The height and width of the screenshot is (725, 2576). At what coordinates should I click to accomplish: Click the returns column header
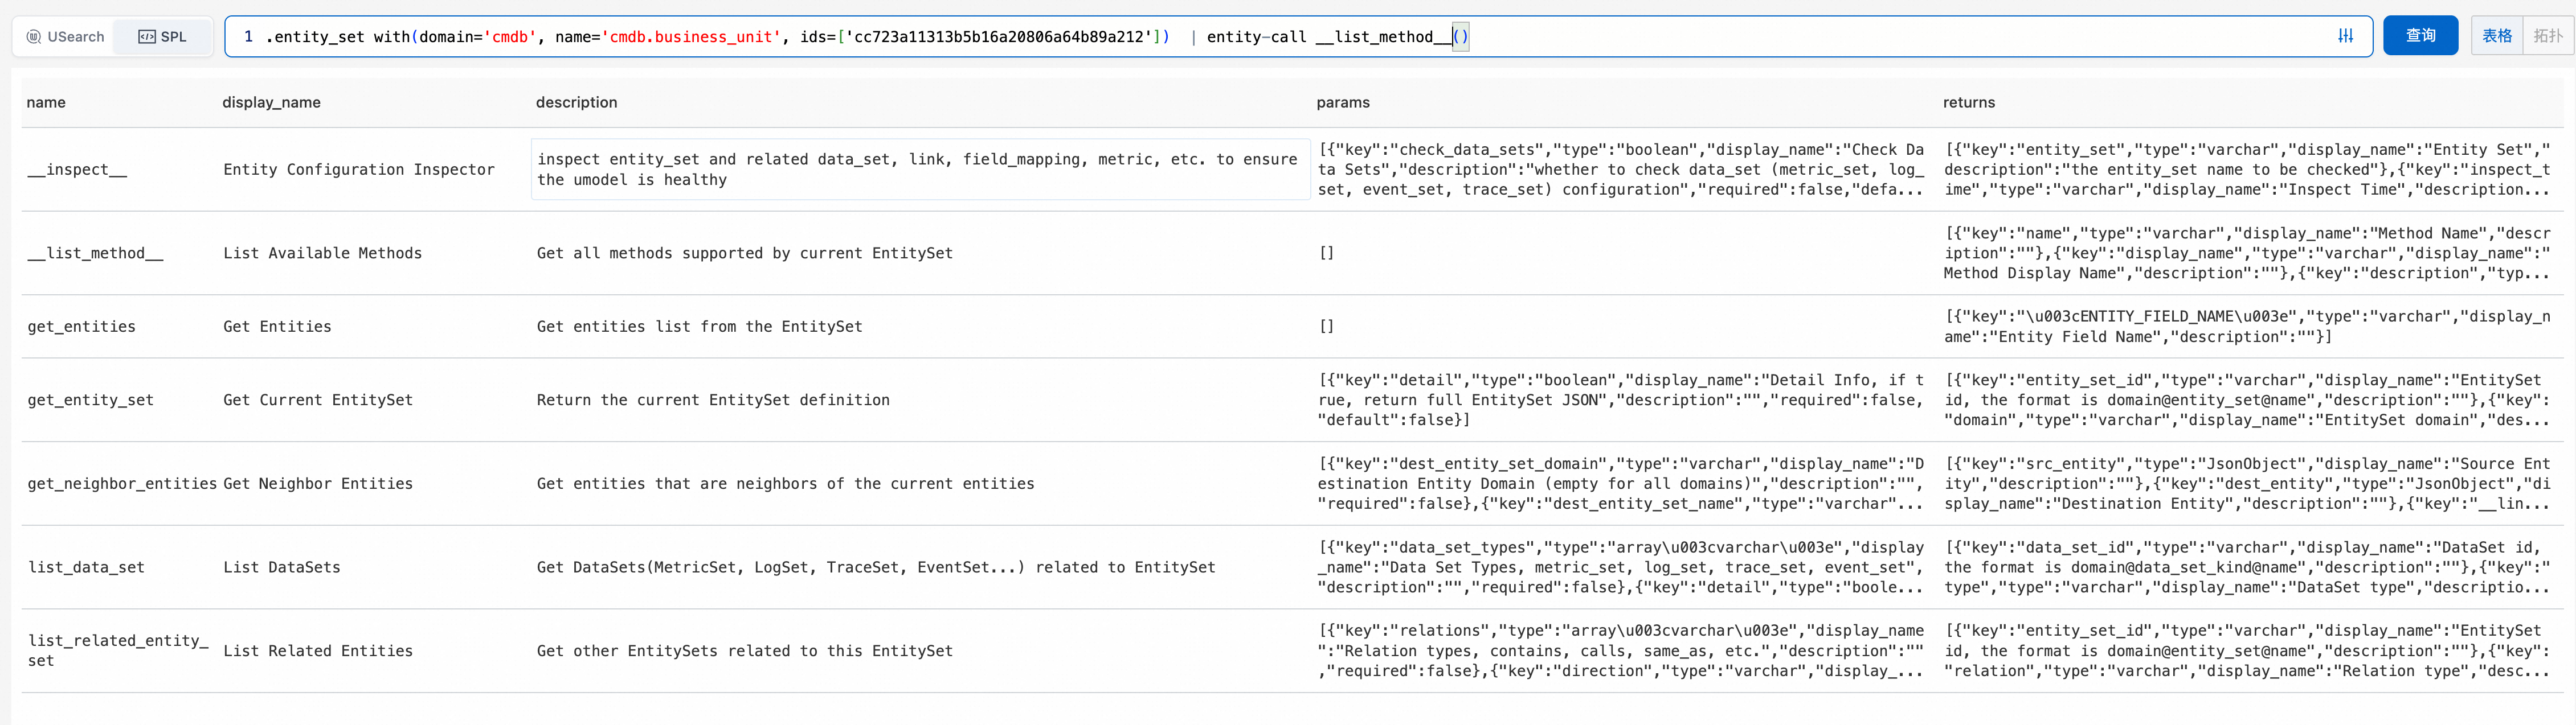pyautogui.click(x=1968, y=103)
